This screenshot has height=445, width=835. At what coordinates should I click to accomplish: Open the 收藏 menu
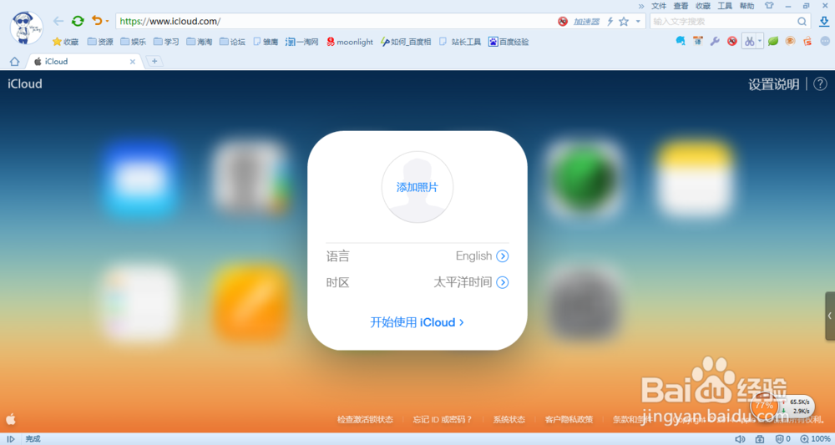(703, 6)
